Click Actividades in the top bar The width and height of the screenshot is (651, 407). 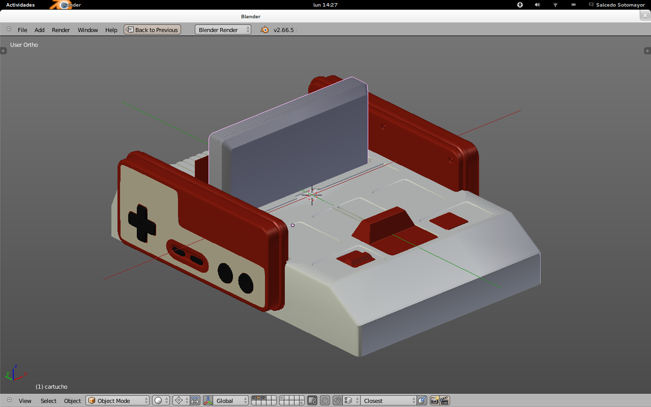tap(20, 5)
